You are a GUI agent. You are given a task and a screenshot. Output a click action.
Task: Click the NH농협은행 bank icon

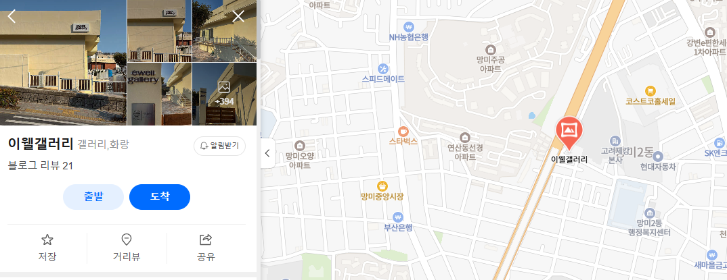[x=408, y=27]
